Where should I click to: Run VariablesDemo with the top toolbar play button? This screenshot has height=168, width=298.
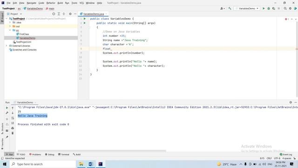tap(264, 8)
